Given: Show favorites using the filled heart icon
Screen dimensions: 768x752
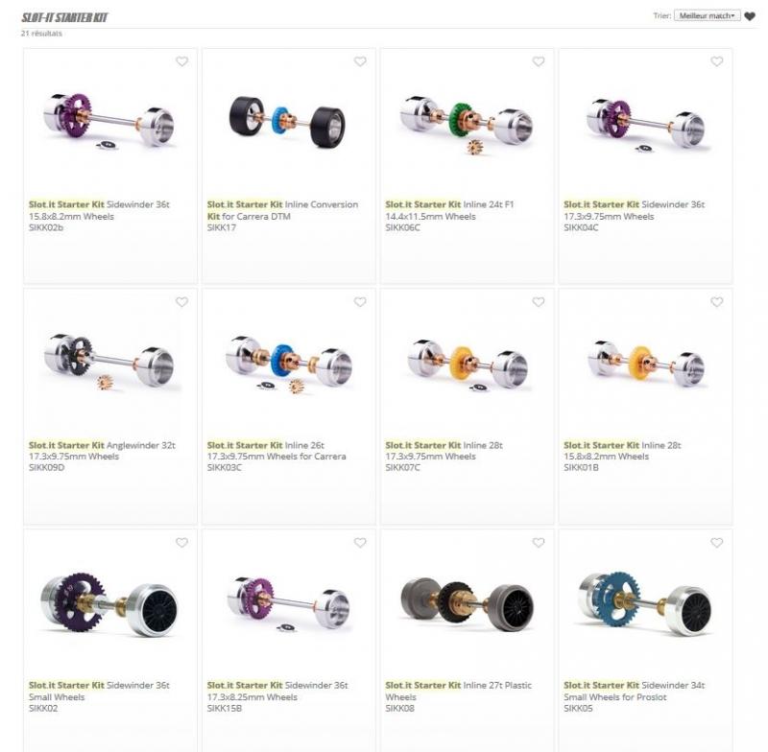Looking at the screenshot, I should [750, 16].
